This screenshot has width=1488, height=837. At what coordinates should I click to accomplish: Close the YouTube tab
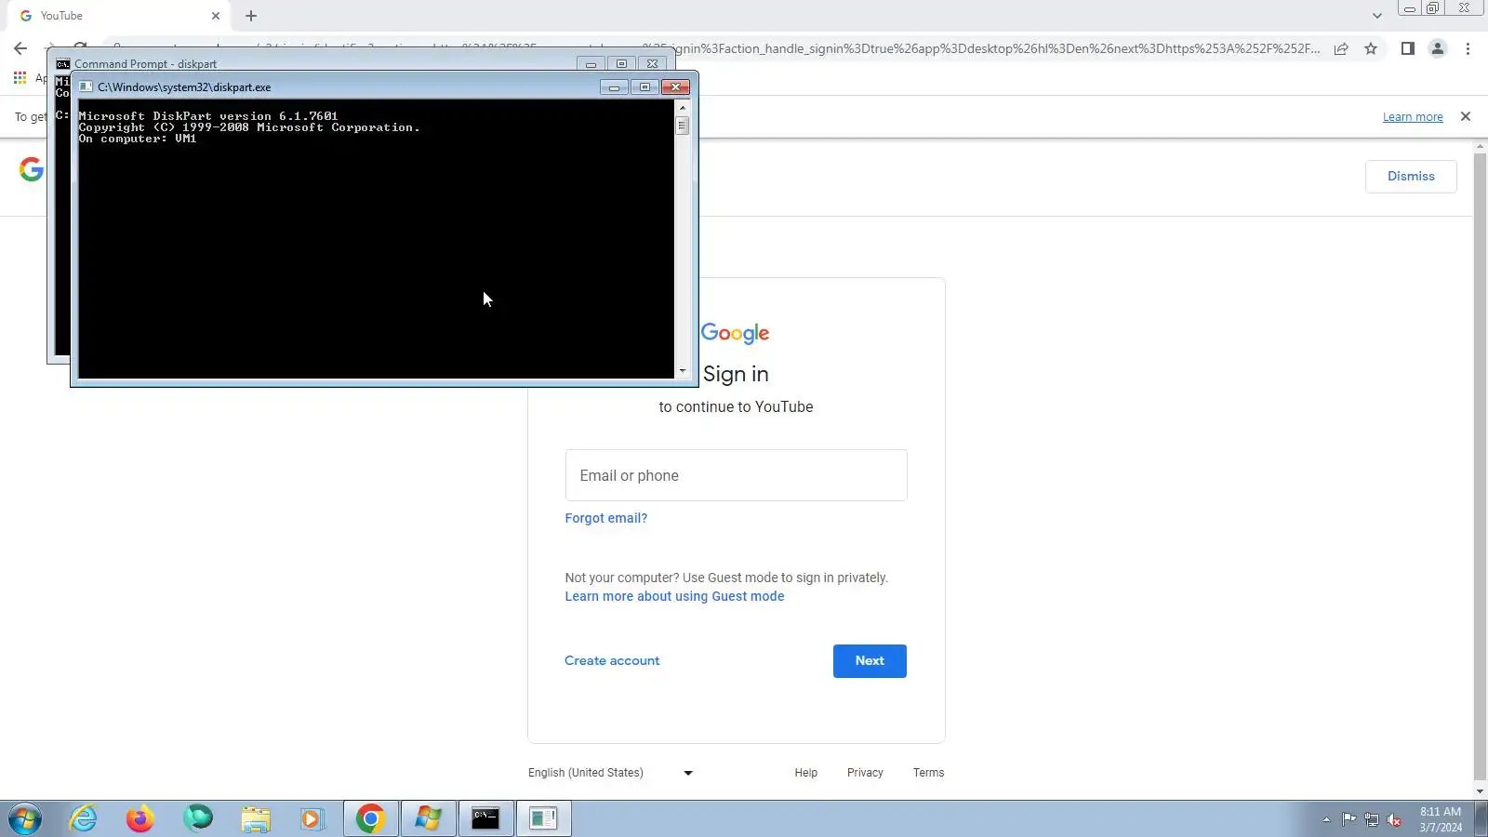click(216, 16)
